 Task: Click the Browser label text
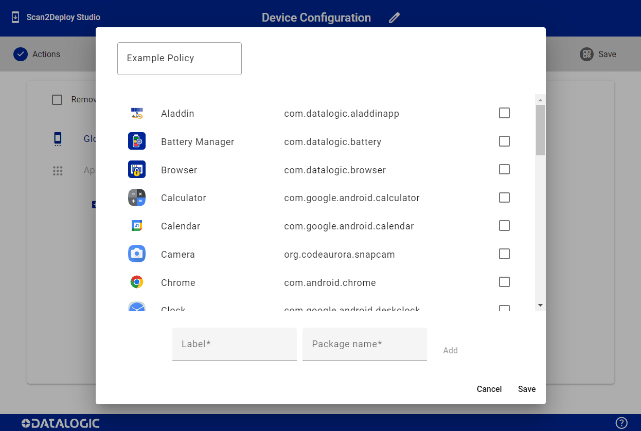tap(179, 170)
